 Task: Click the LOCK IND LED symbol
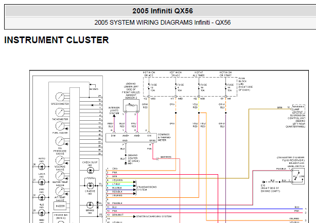coord(42,182)
